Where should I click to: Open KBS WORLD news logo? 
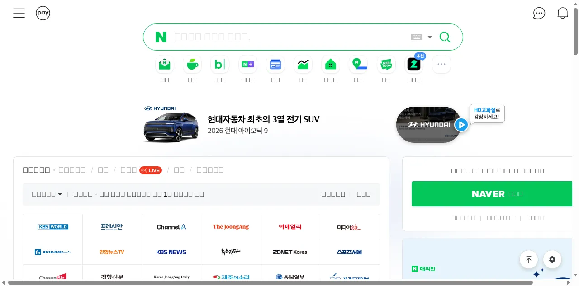coord(53,227)
